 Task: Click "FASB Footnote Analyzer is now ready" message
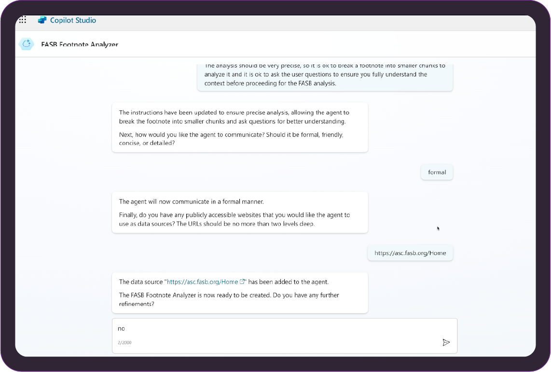229,299
